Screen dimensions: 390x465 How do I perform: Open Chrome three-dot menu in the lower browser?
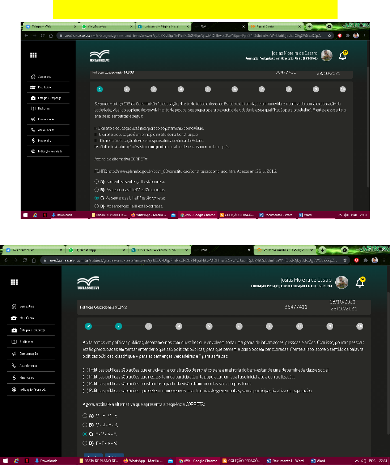pos(384,260)
